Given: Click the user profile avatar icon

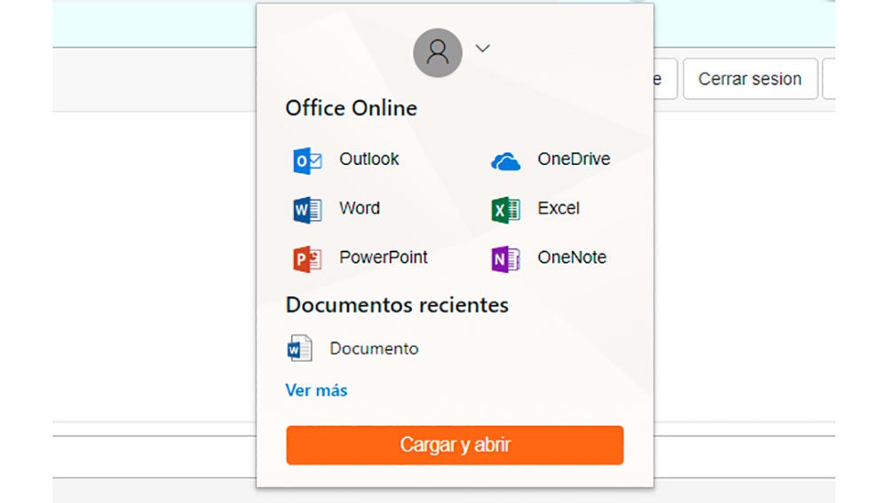Looking at the screenshot, I should (437, 52).
